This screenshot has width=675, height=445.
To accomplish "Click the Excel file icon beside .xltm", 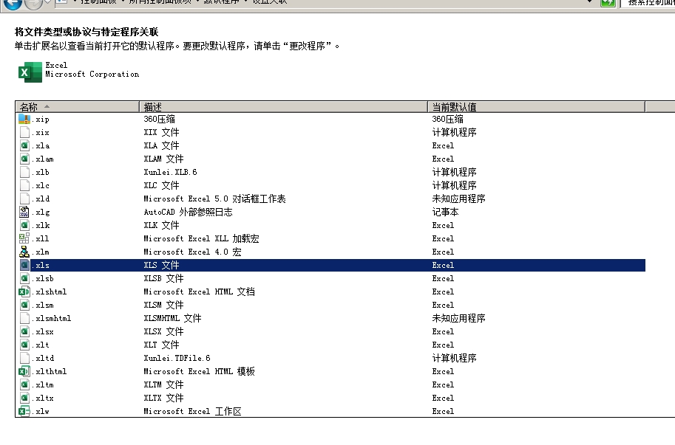I will 24,385.
